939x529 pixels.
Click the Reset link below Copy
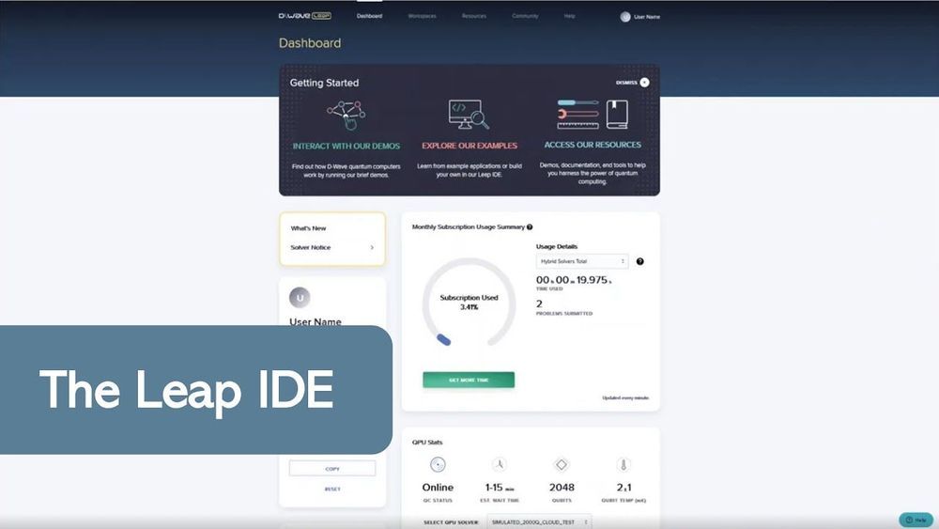pyautogui.click(x=332, y=489)
